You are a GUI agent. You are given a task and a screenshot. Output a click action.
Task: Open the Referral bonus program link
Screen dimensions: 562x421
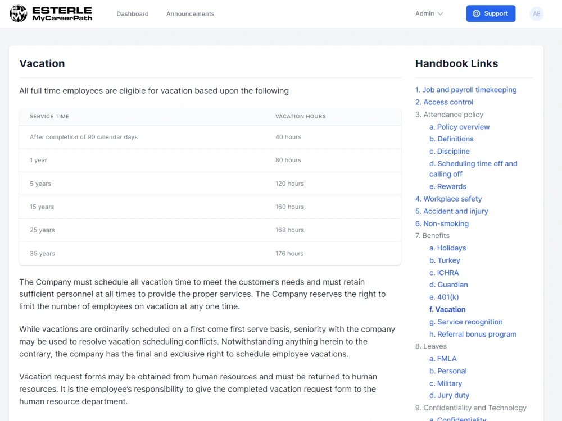[x=473, y=334]
